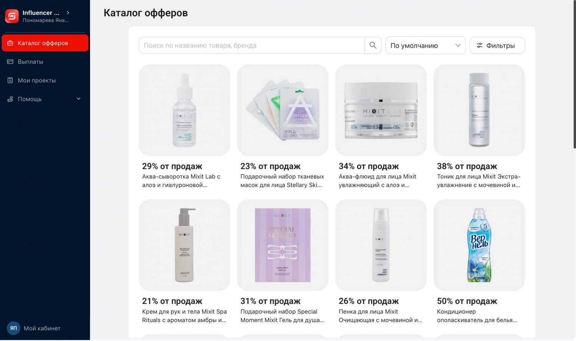This screenshot has height=341, width=576.
Task: Click the card icon beside Выплаты
Action: (x=10, y=62)
